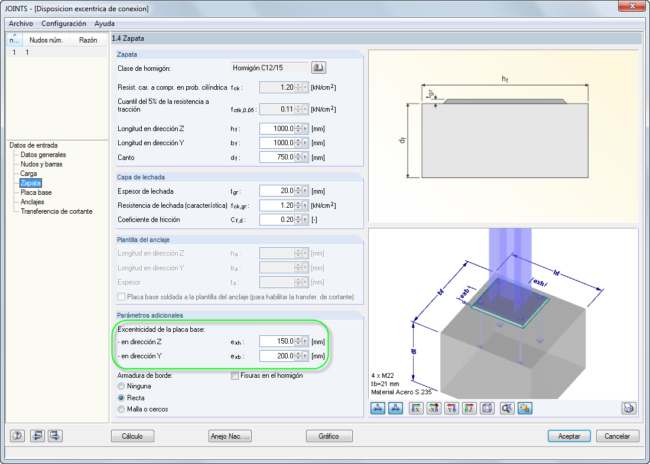Select Ninguna edge reinforcement radio

click(121, 386)
